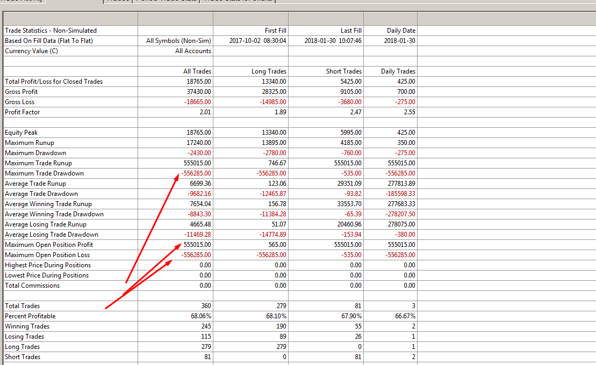Select the Short Trades column header
Screen dimensions: 596x365
[x=343, y=71]
